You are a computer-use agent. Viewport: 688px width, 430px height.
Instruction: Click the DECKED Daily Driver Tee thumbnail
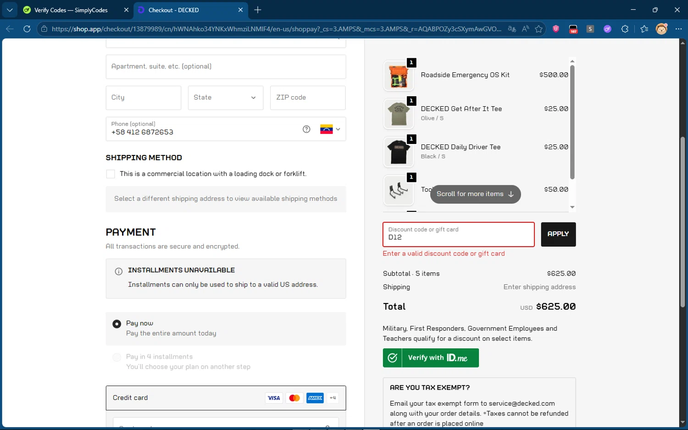click(x=398, y=152)
